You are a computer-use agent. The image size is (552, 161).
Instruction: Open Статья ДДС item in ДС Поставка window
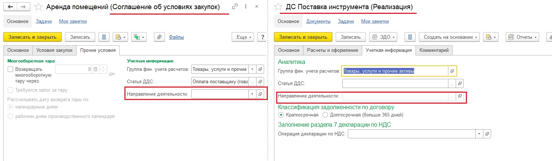click(460, 84)
